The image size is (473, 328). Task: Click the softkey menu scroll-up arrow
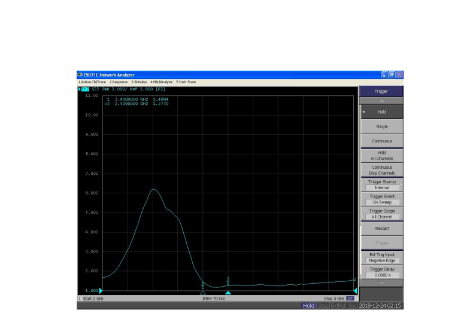tap(381, 101)
